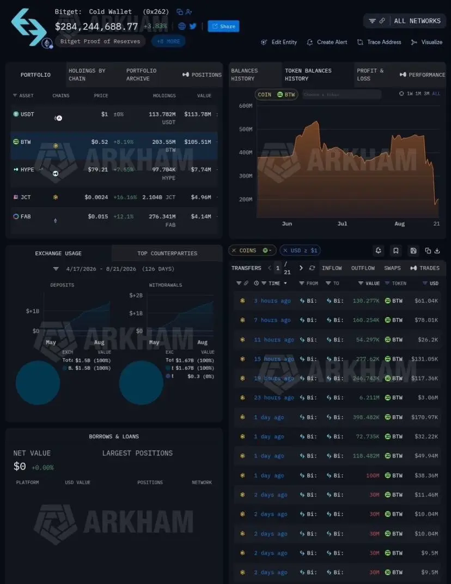Set chart range to ALL
The image size is (451, 584).
point(436,93)
